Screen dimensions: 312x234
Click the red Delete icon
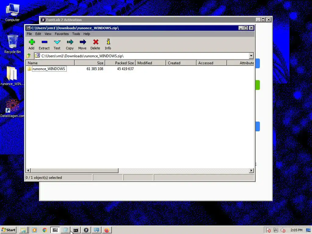tap(96, 42)
